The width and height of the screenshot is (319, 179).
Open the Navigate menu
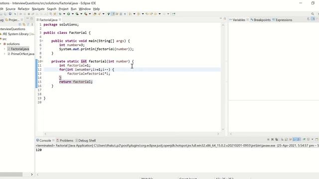(x=38, y=9)
